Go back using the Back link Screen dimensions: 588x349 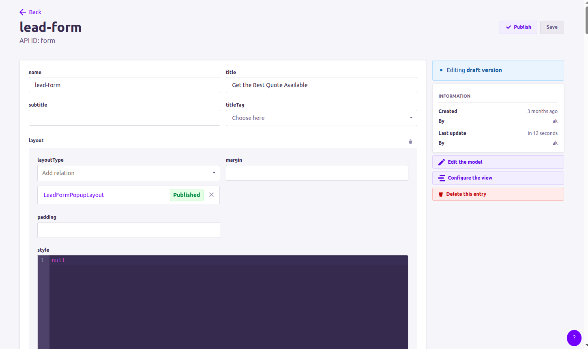pyautogui.click(x=30, y=12)
